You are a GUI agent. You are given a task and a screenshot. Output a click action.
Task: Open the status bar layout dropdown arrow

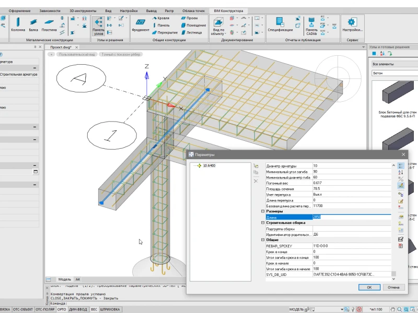[342, 309]
